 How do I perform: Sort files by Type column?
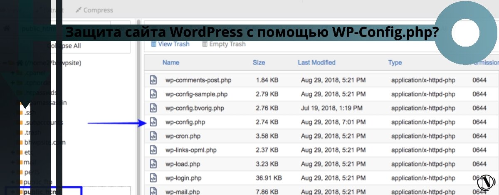395,62
